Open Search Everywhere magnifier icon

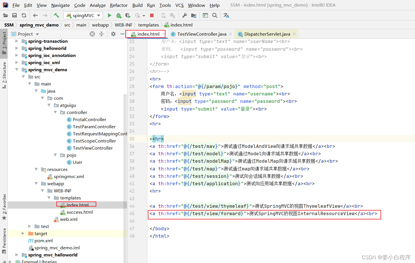pos(215,15)
